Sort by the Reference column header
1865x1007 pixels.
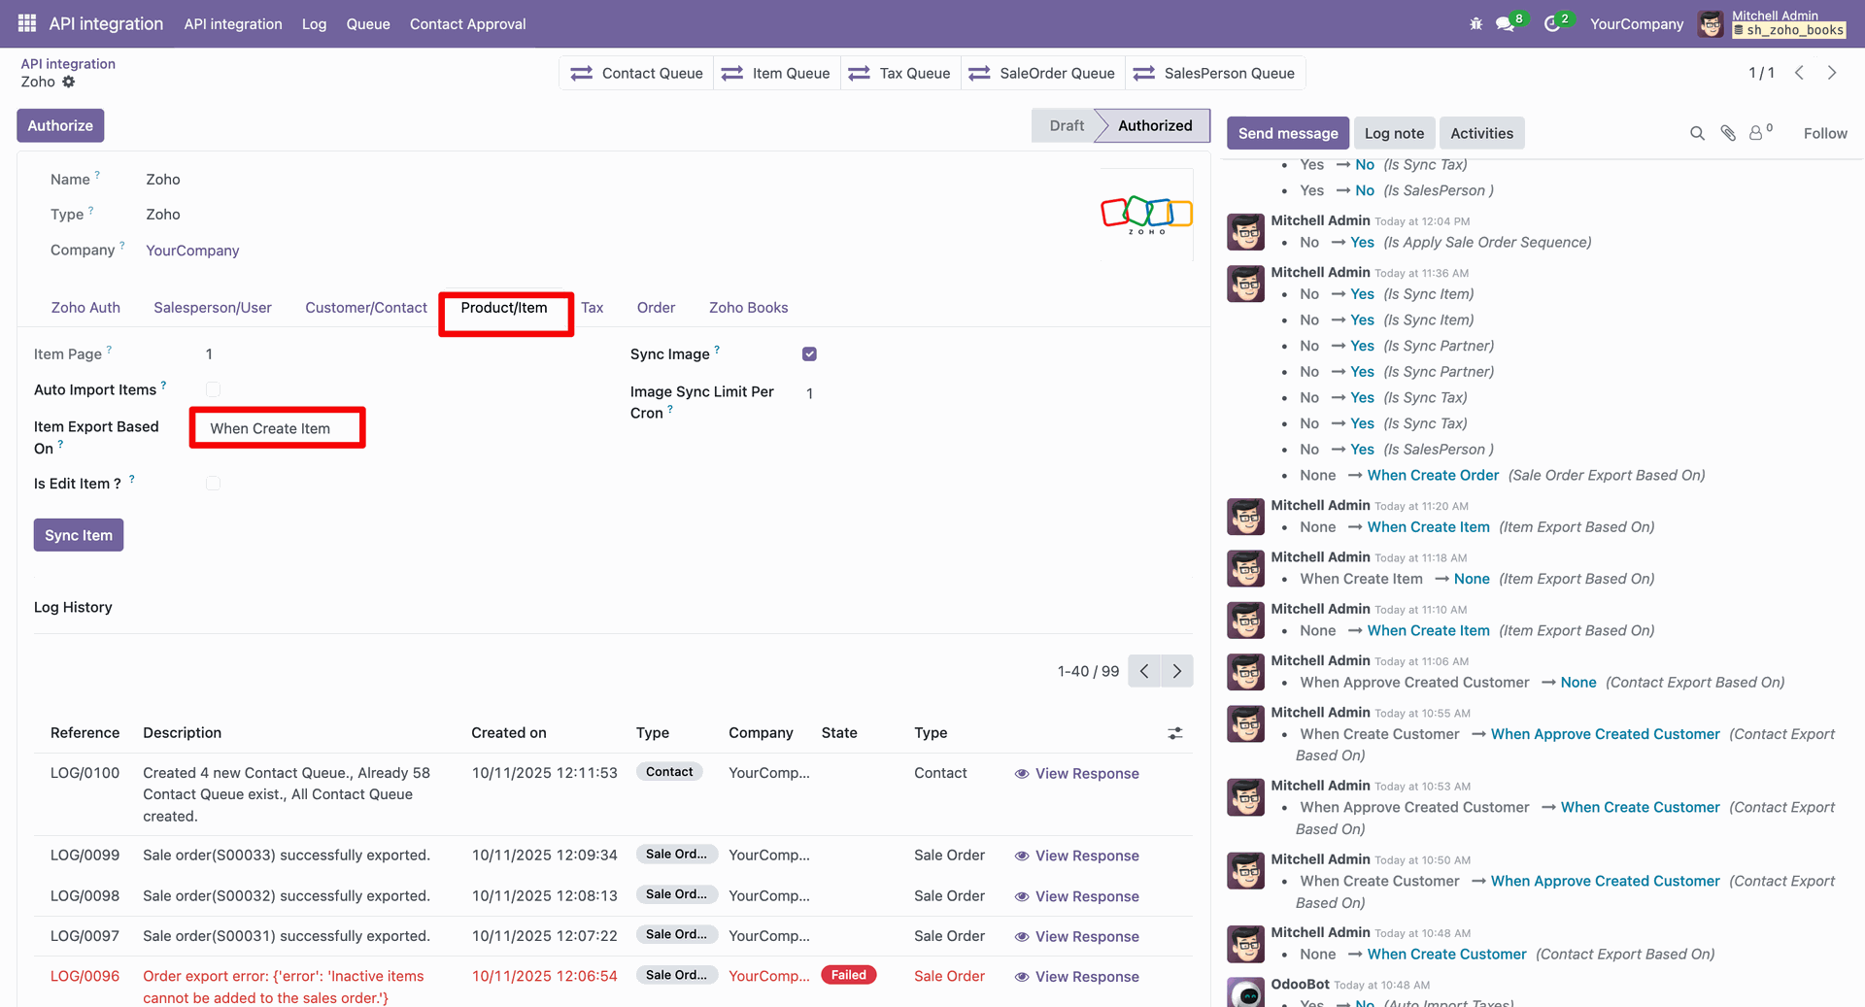pyautogui.click(x=85, y=733)
